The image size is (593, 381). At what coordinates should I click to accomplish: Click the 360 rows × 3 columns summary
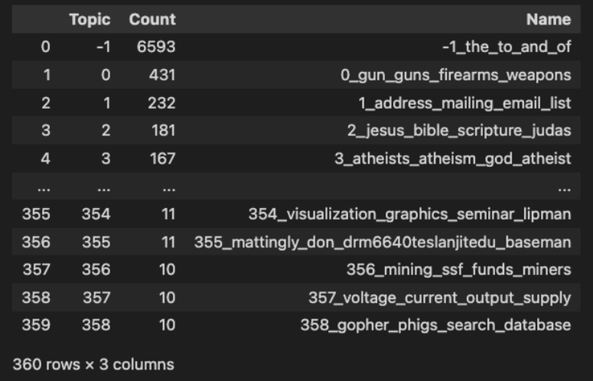(x=93, y=364)
